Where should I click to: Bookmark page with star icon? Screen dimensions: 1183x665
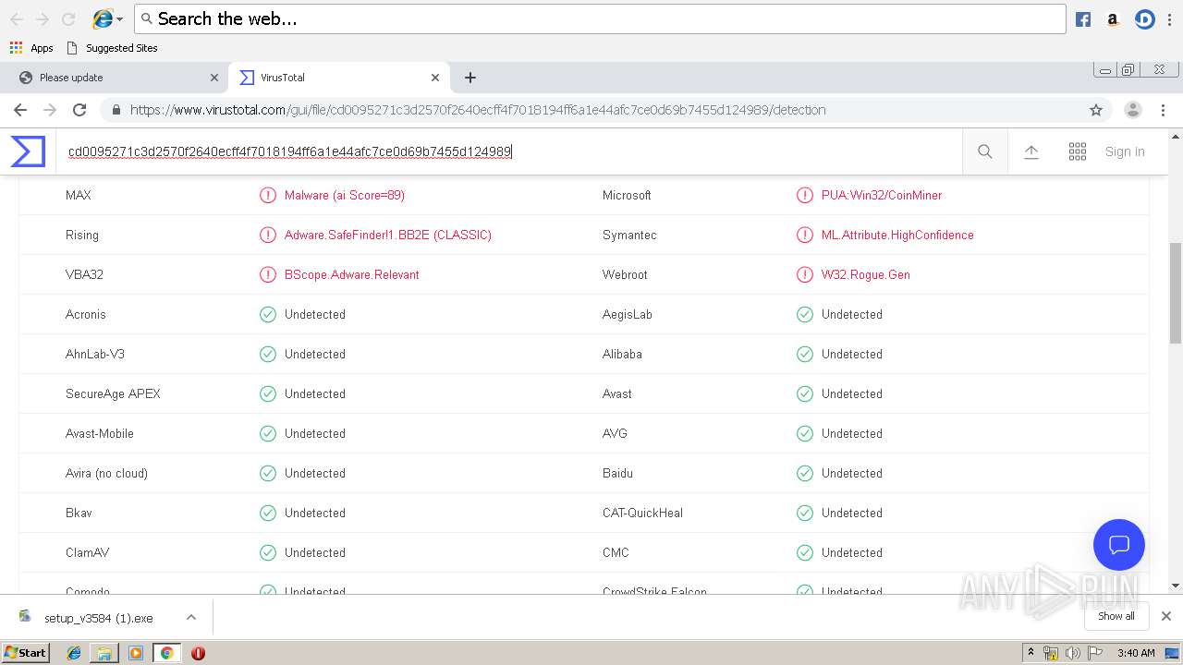[x=1096, y=110]
